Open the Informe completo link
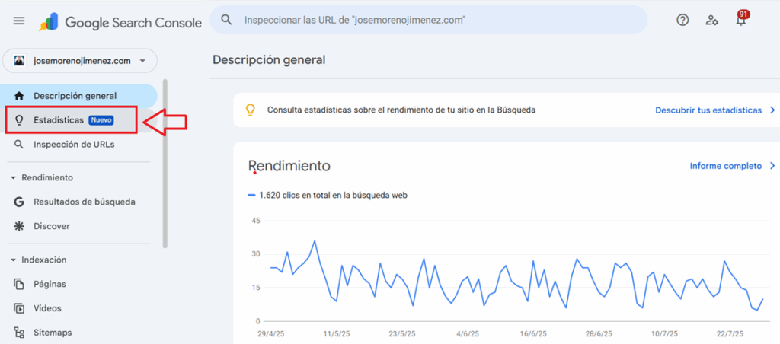This screenshot has height=344, width=780. (725, 165)
